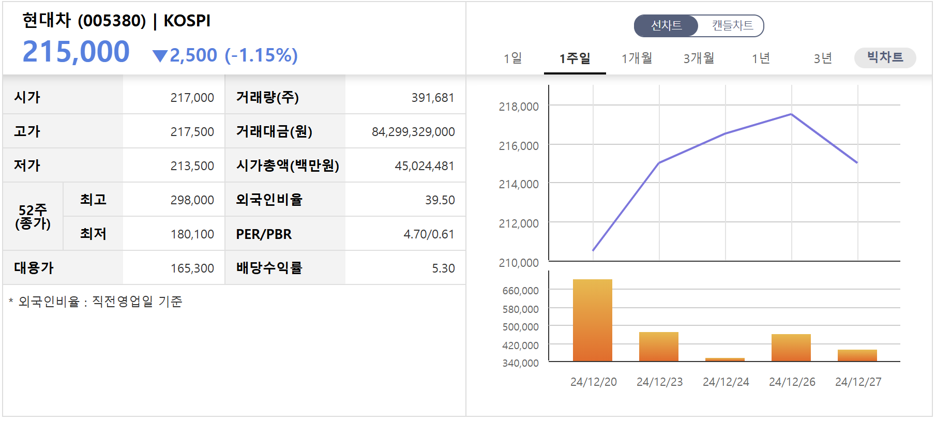Click the 외국인비율 직전영업일 기준 footnote
Viewport: 936px width, 421px height.
point(96,302)
